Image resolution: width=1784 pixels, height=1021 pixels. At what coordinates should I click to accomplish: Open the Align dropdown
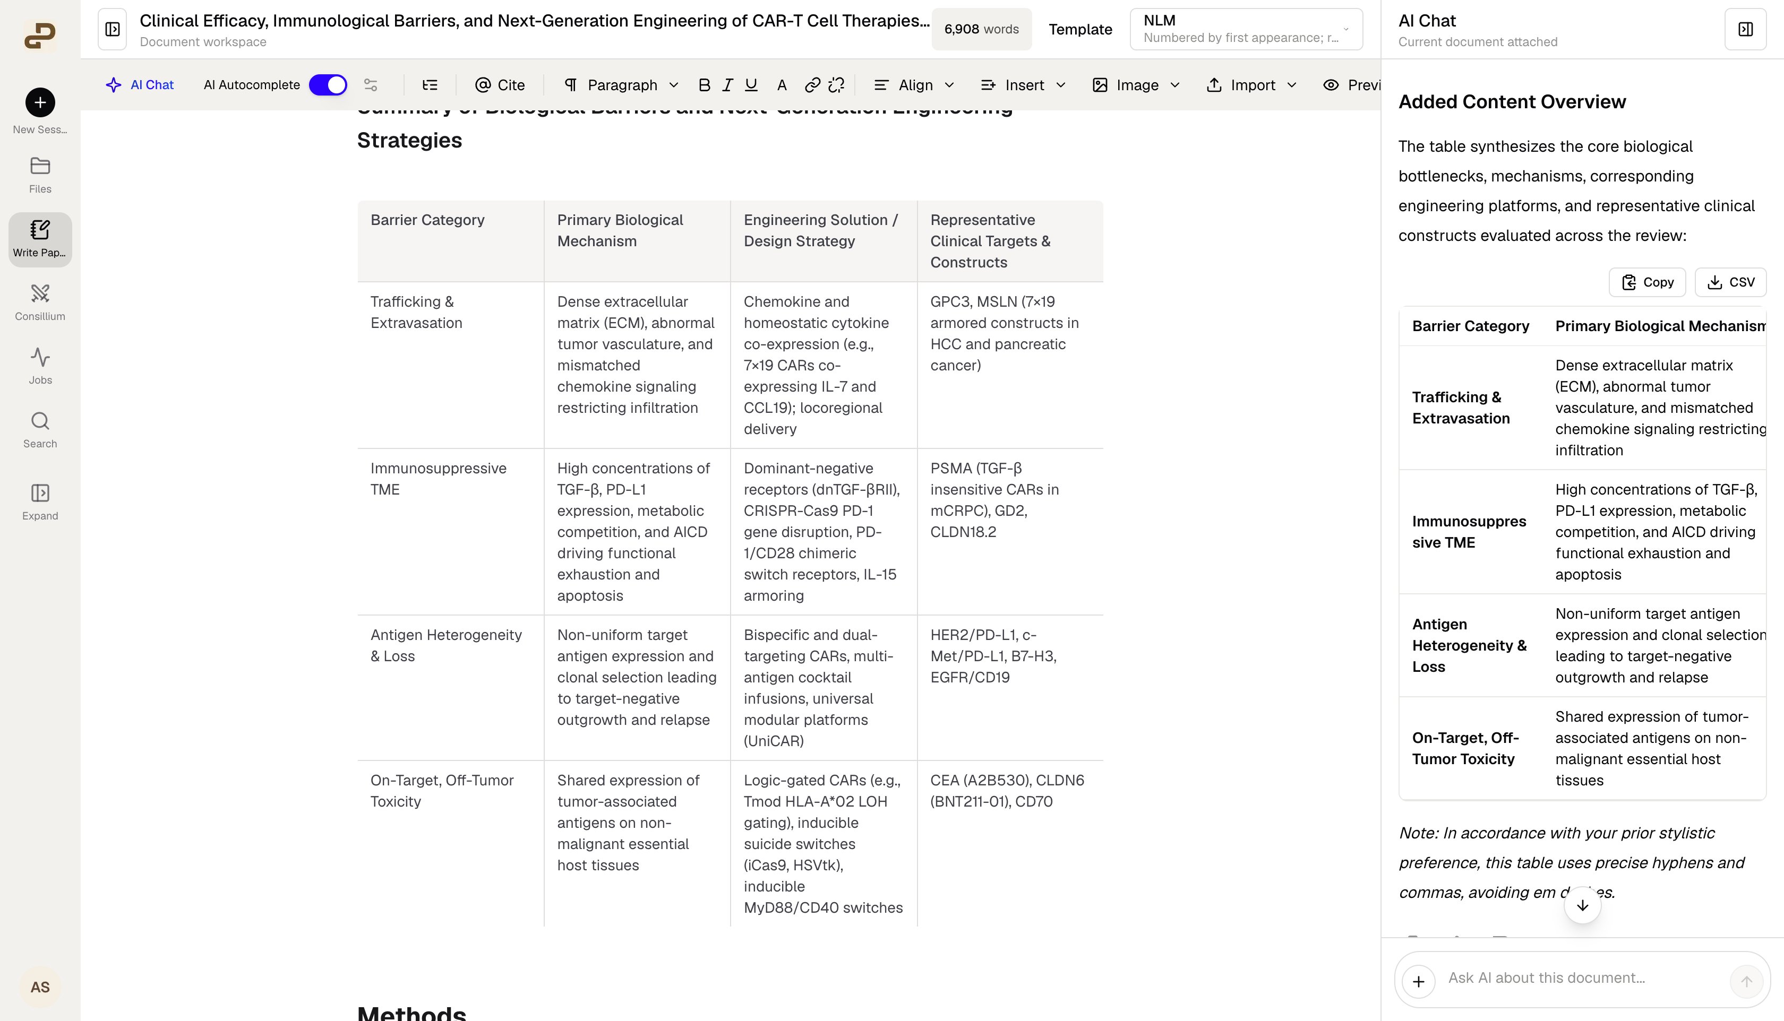click(914, 85)
